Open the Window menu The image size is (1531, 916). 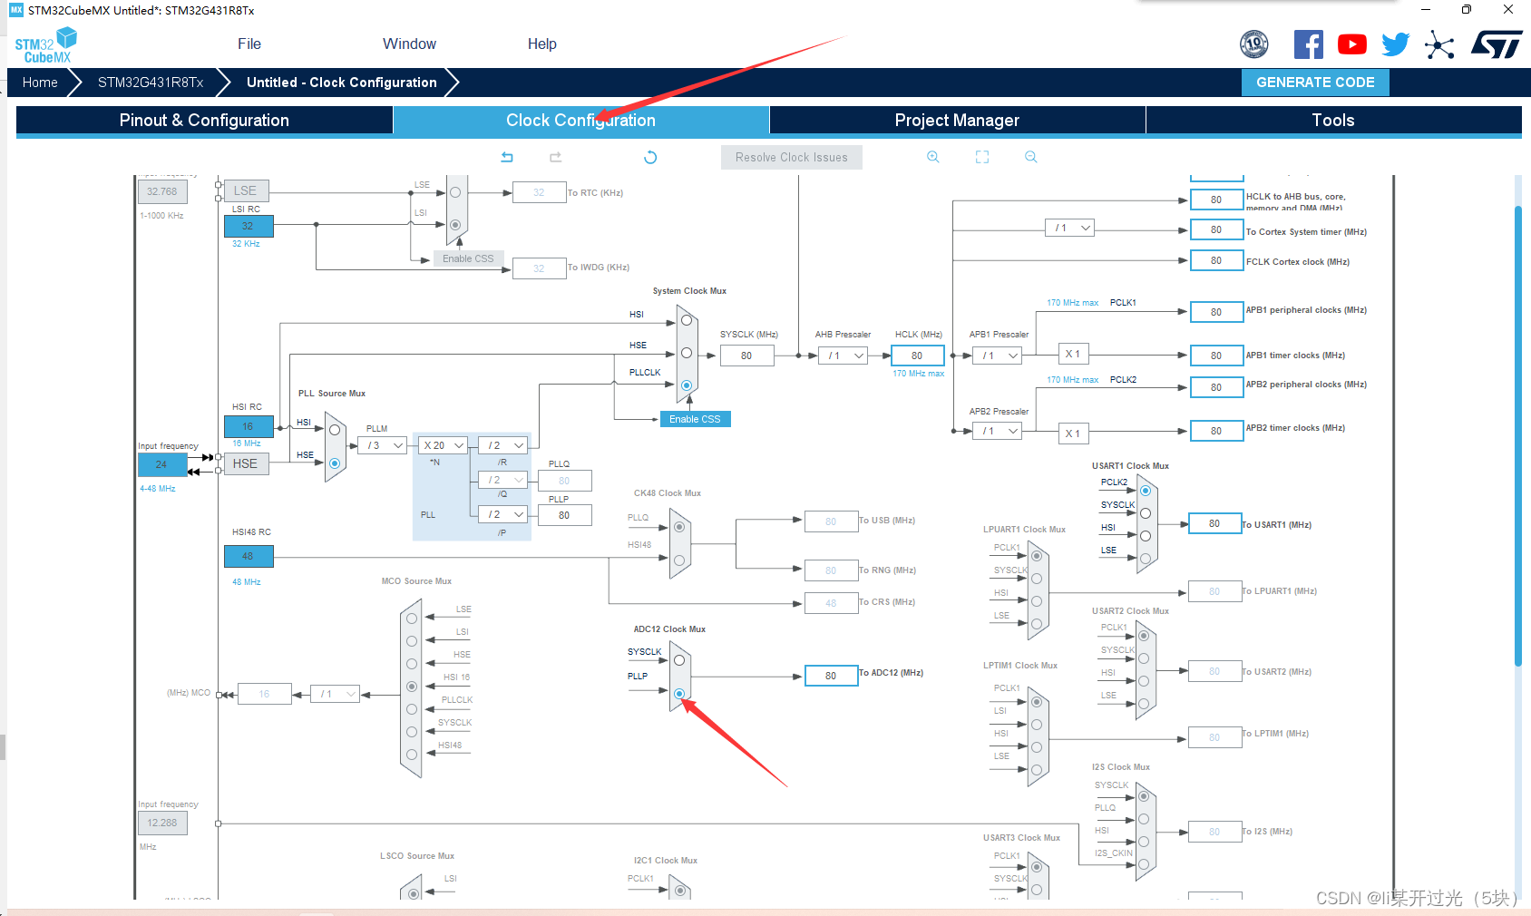409,44
